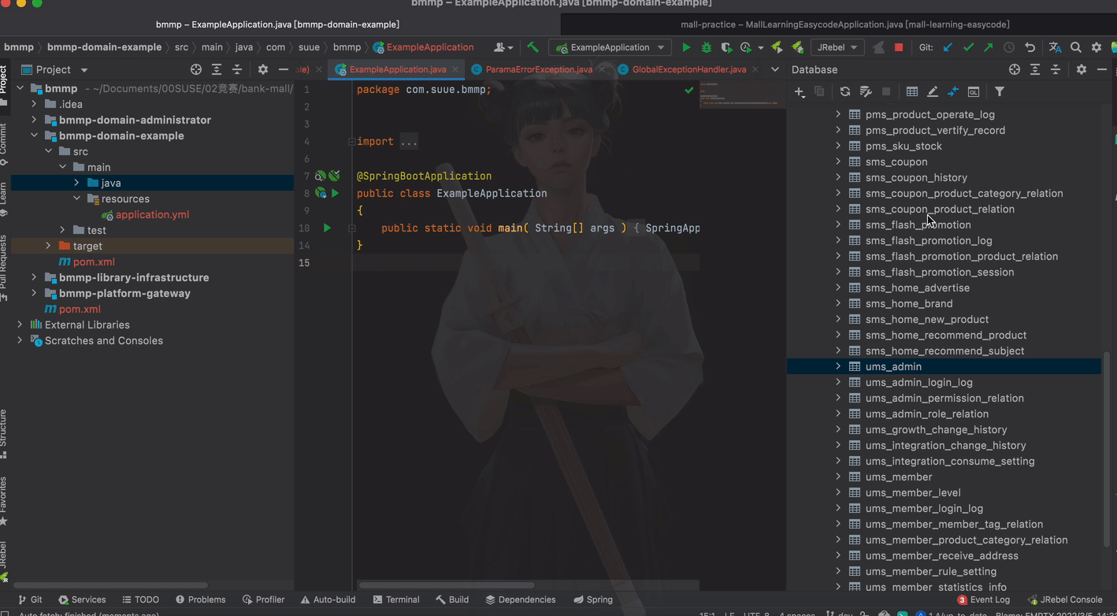Expand External Libraries node

pyautogui.click(x=20, y=325)
